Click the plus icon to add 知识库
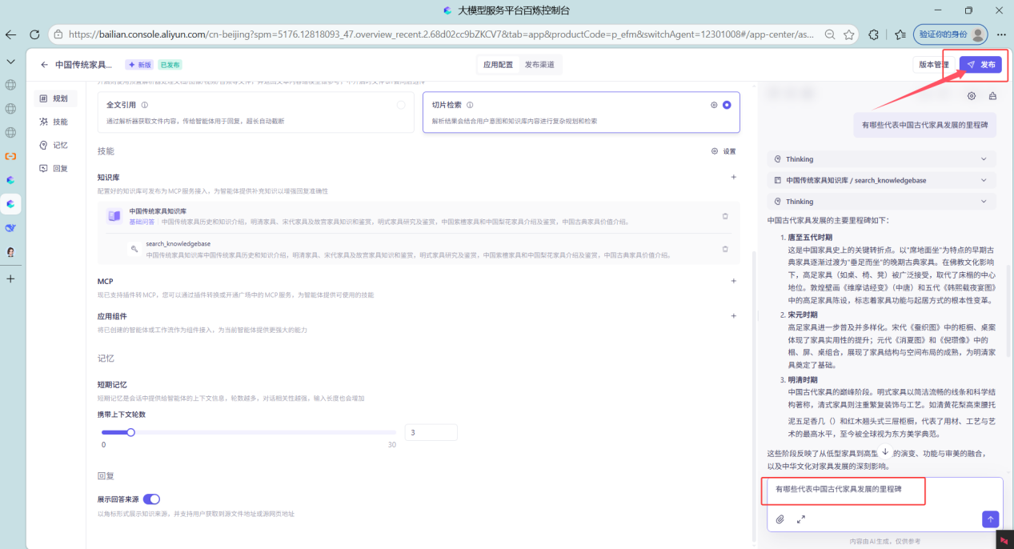Screen dimensions: 1014x549 point(733,177)
